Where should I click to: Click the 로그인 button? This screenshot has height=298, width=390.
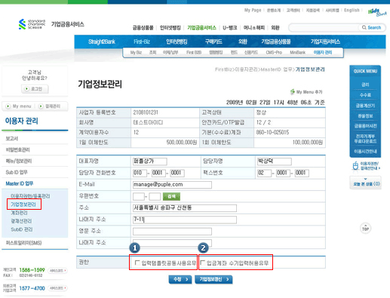point(35,89)
